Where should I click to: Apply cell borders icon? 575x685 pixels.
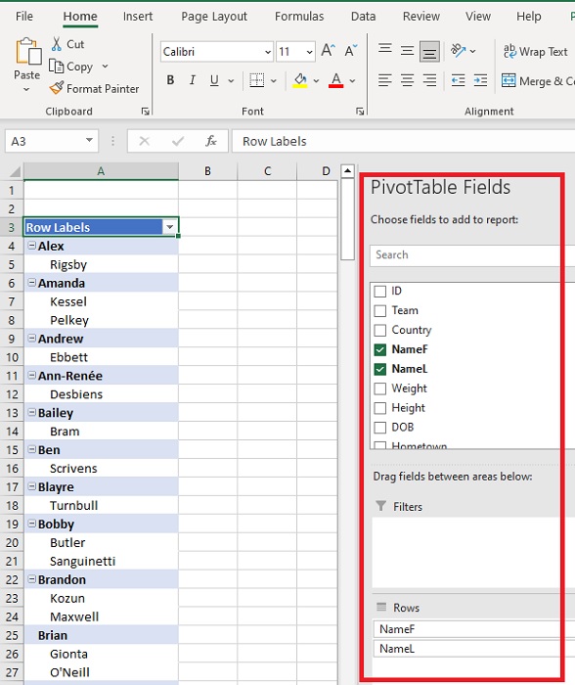pyautogui.click(x=257, y=80)
